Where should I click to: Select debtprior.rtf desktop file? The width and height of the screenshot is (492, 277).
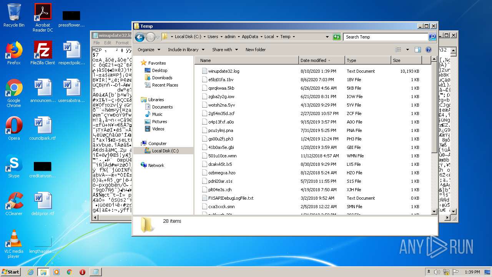[x=43, y=204]
